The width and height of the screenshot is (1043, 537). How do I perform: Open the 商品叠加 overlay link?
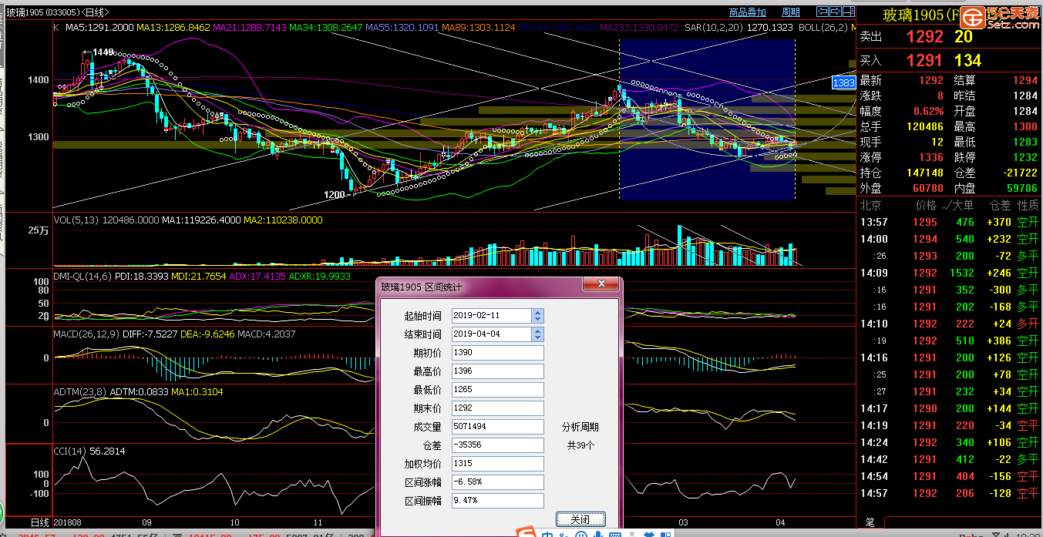point(747,12)
